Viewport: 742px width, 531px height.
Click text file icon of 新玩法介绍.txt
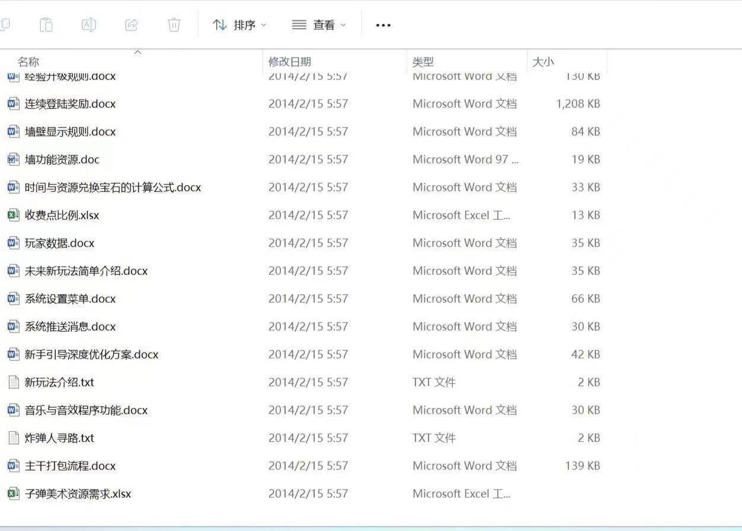pyautogui.click(x=14, y=382)
